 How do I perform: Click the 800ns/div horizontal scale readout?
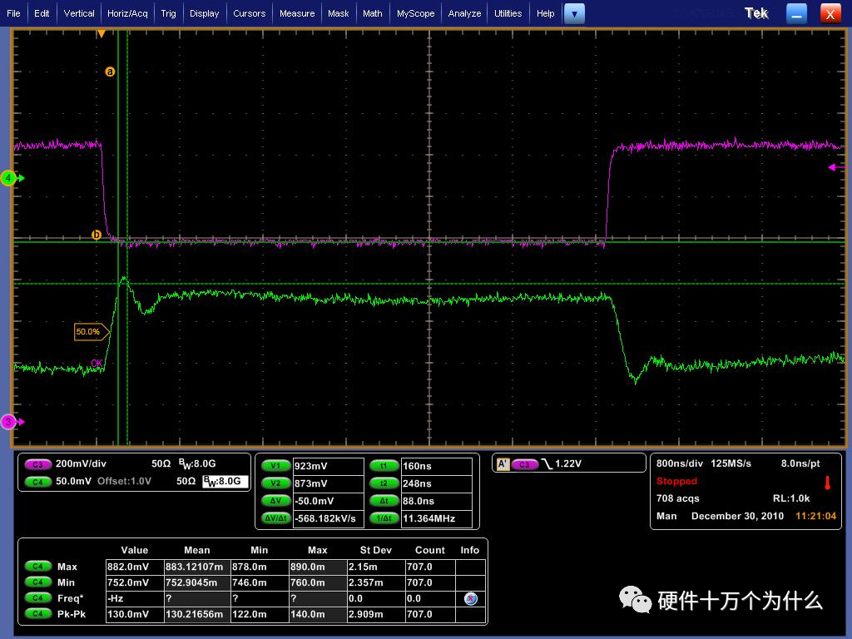[679, 463]
